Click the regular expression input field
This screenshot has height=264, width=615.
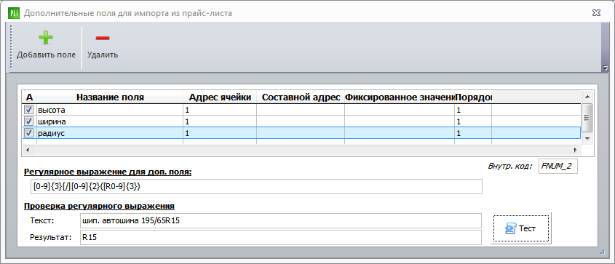pyautogui.click(x=256, y=187)
